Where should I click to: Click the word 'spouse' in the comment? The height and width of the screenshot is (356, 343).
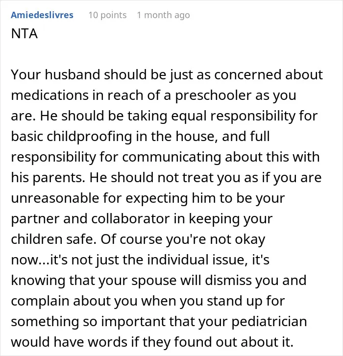point(154,281)
